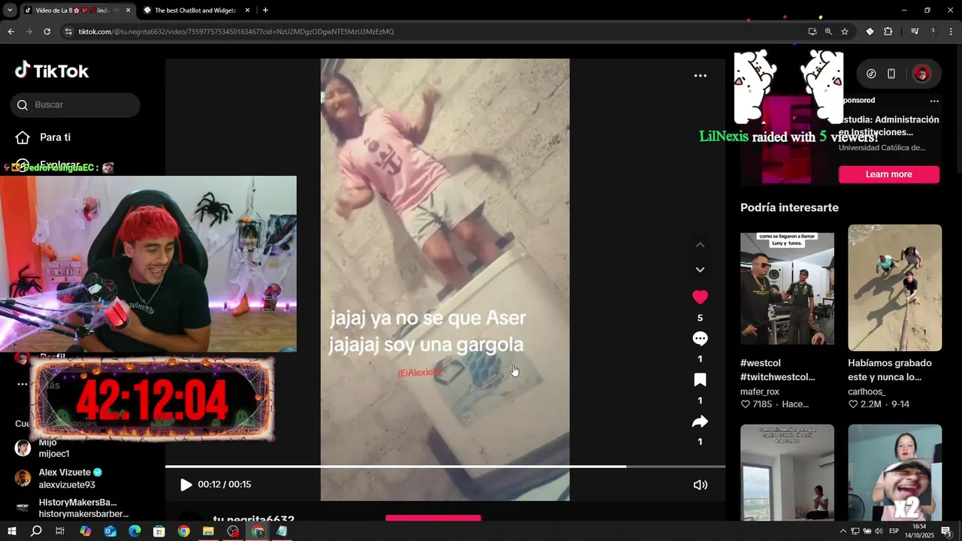Switch the ESP input language

pyautogui.click(x=894, y=531)
